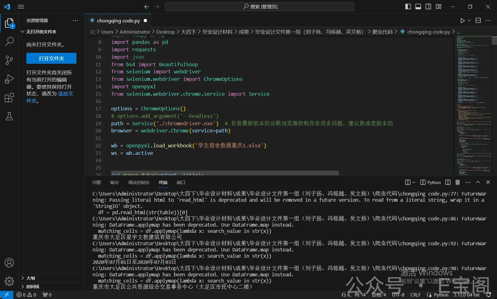Open the Source Control view
Screen dimensions: 497x299
[x=9, y=60]
